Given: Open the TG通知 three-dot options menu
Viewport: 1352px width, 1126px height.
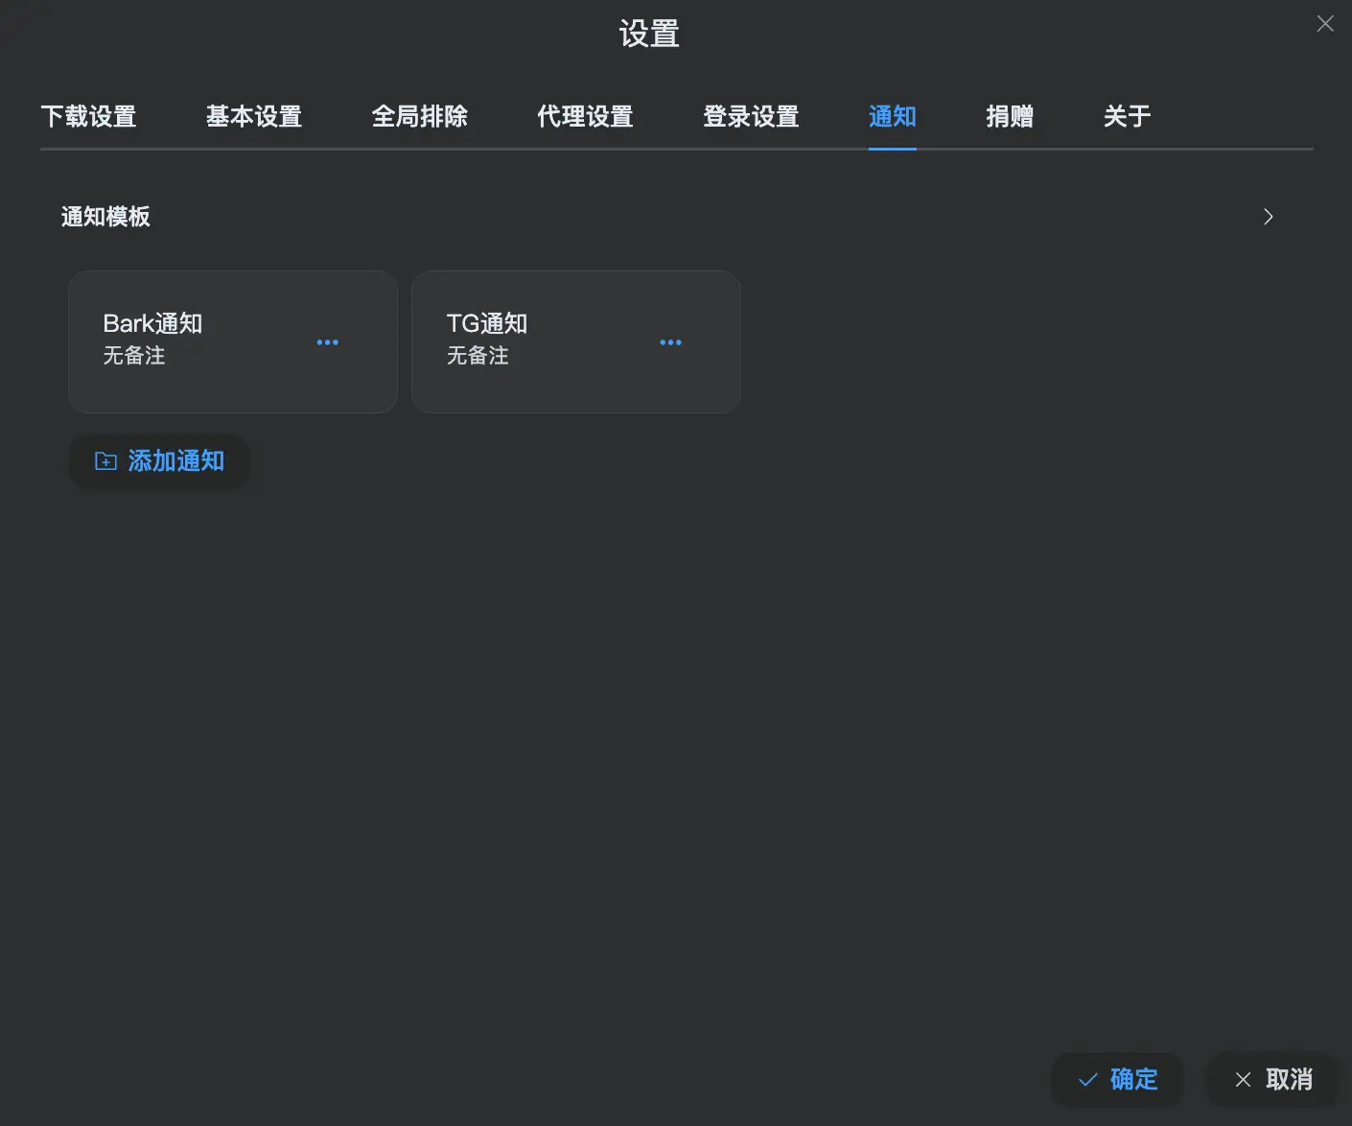Looking at the screenshot, I should coord(670,342).
